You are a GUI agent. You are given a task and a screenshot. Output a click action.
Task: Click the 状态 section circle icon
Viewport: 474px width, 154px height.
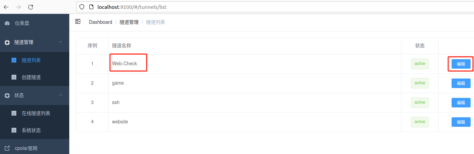(7, 96)
